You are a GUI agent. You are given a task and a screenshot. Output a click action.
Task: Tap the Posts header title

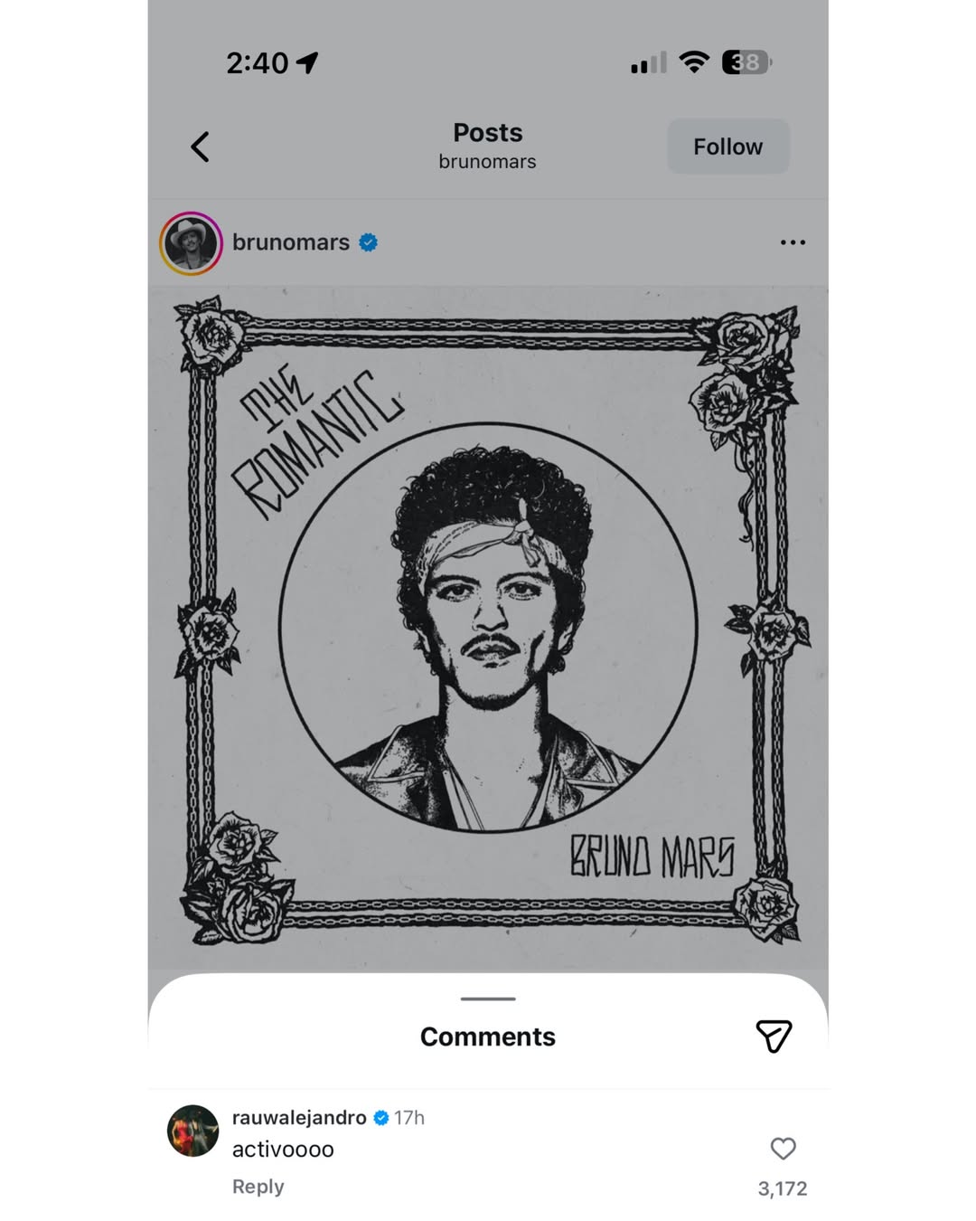[x=488, y=133]
